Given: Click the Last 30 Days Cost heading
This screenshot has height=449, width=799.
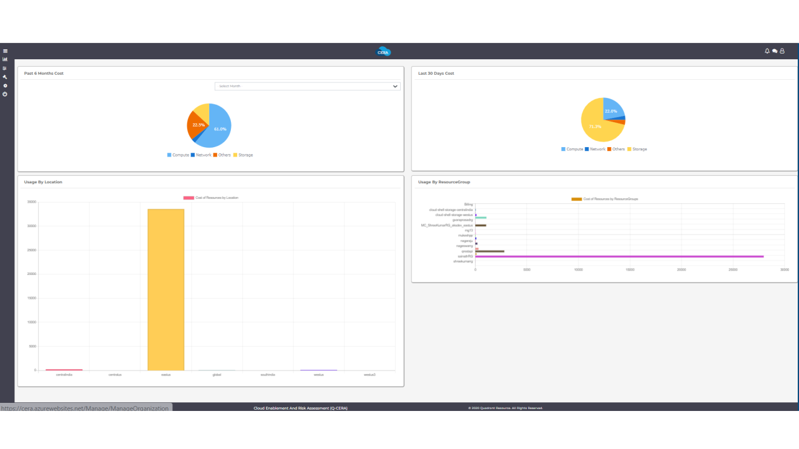Looking at the screenshot, I should 436,74.
